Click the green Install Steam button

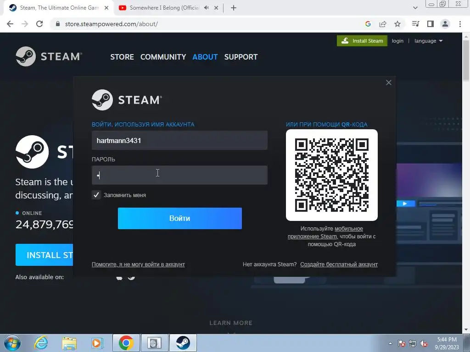[362, 41]
